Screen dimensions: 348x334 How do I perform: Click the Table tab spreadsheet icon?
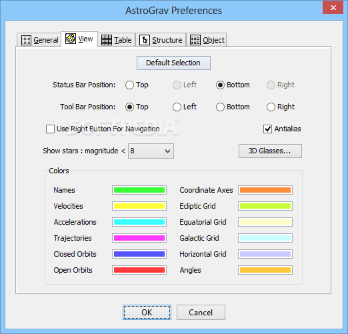click(107, 40)
